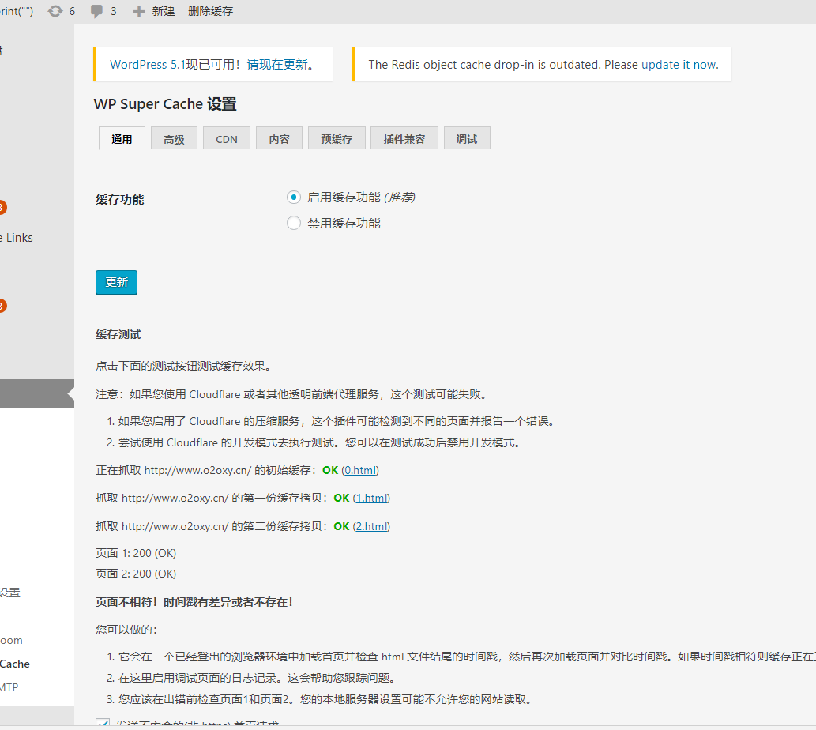Open the CDN tab
This screenshot has height=730, width=816.
(x=227, y=139)
